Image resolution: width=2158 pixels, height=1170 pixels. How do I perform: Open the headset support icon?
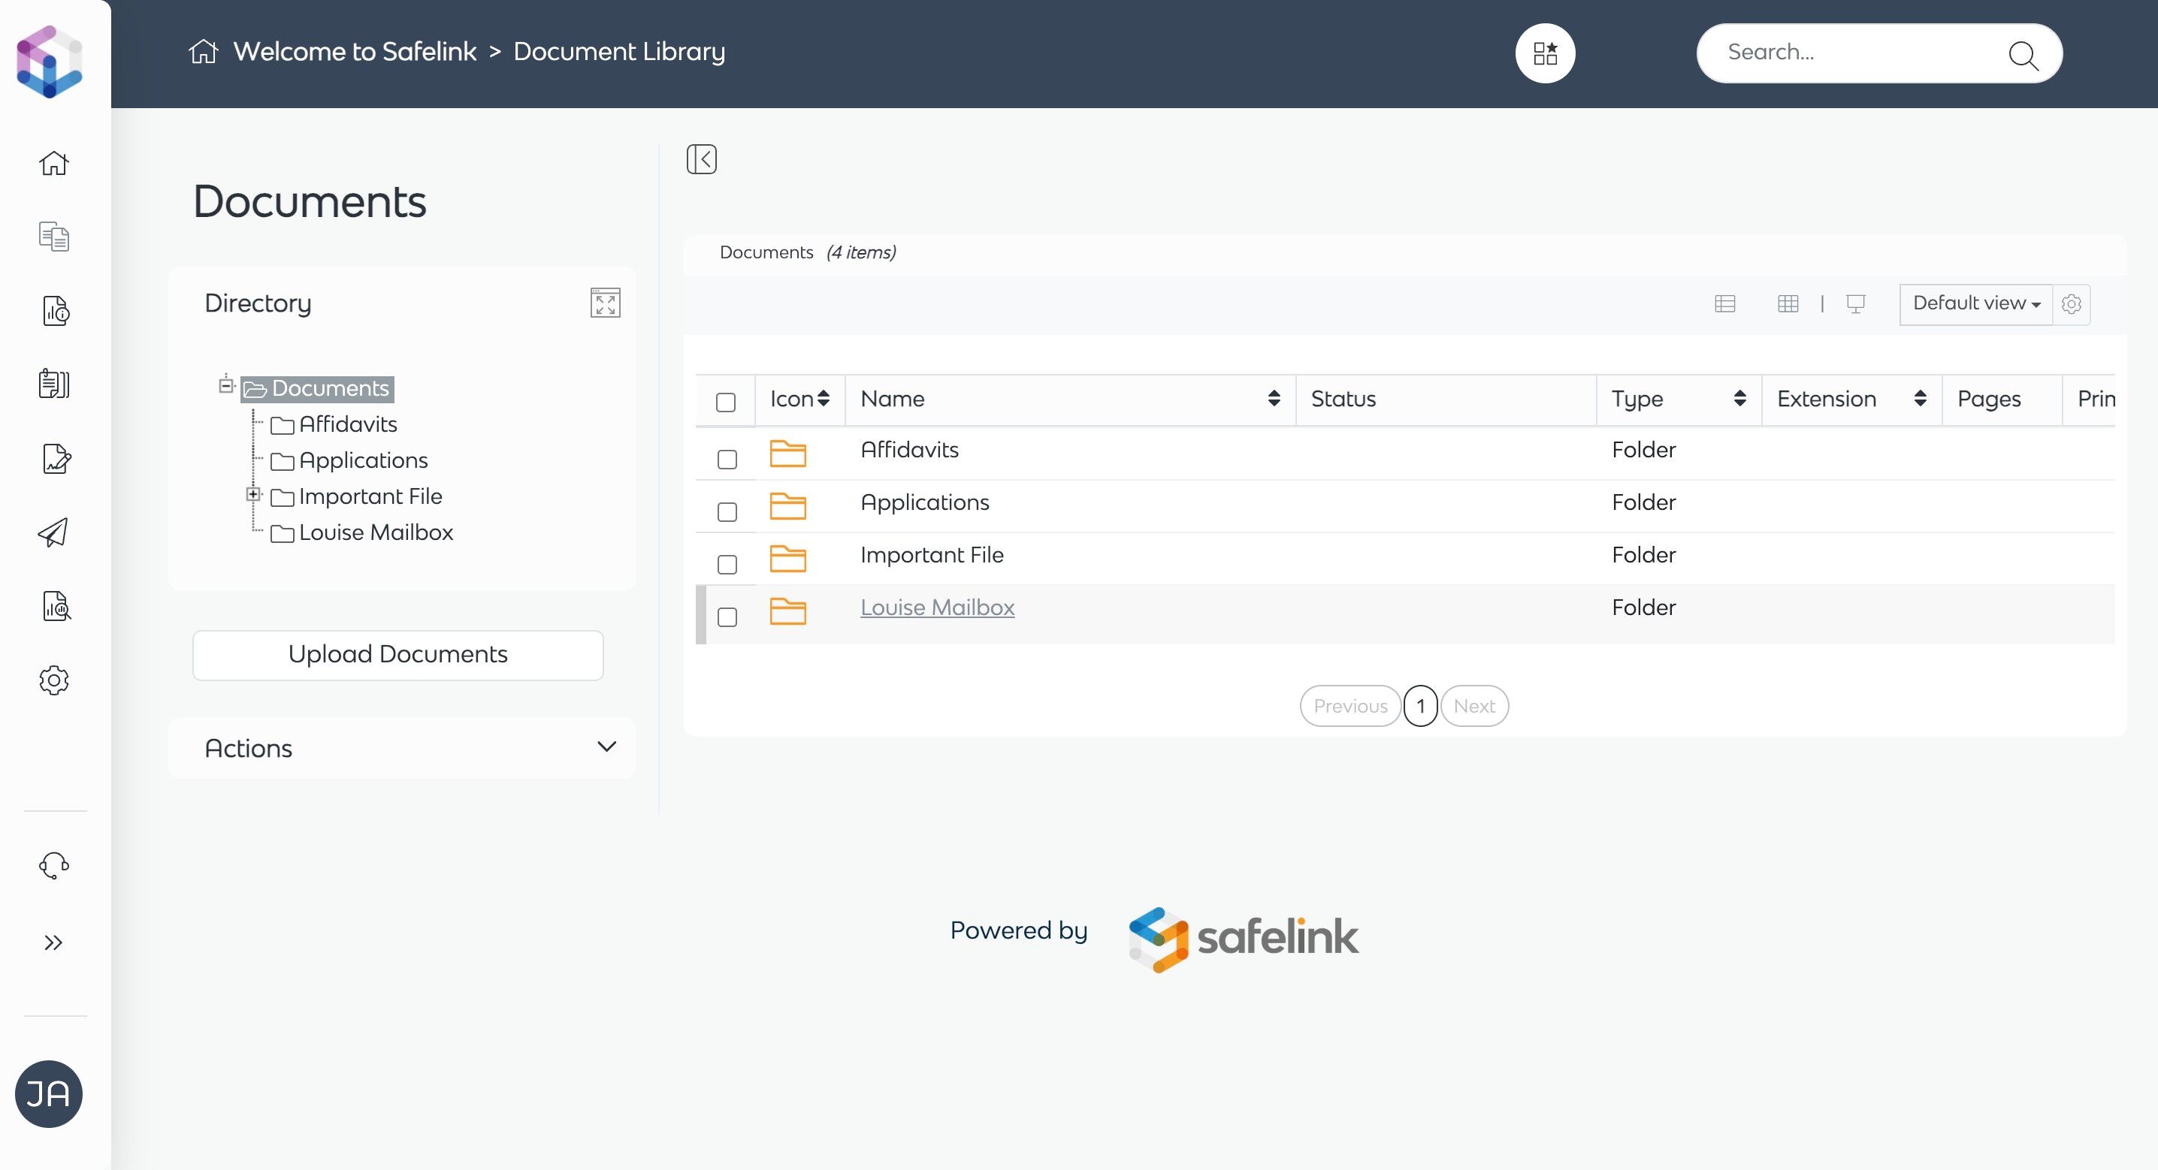(53, 865)
